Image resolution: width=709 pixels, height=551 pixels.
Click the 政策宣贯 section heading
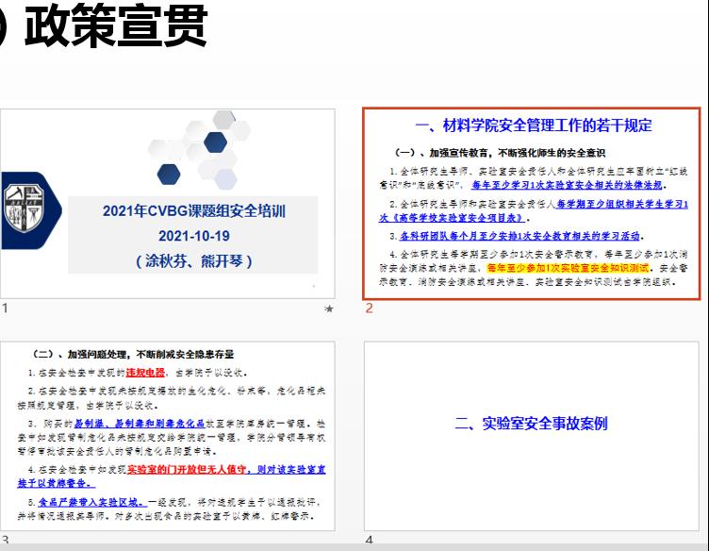coord(115,26)
